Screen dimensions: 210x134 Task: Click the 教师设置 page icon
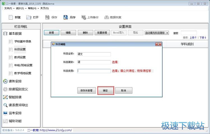tap(11, 58)
